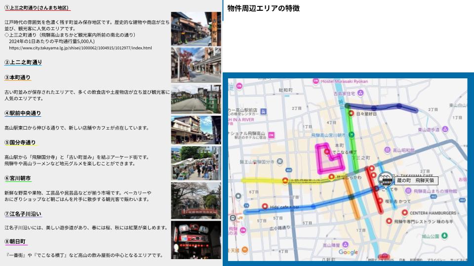This screenshot has height=266, width=474.
Task: Click the 物件周辺エリアの特徴 slide title
Action: [x=263, y=8]
